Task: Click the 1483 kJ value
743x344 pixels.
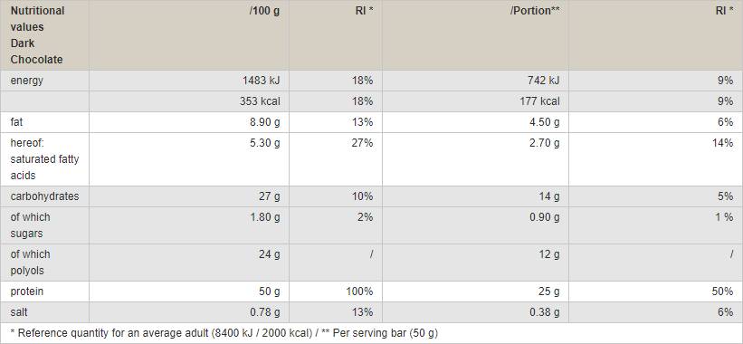Action: coord(262,81)
